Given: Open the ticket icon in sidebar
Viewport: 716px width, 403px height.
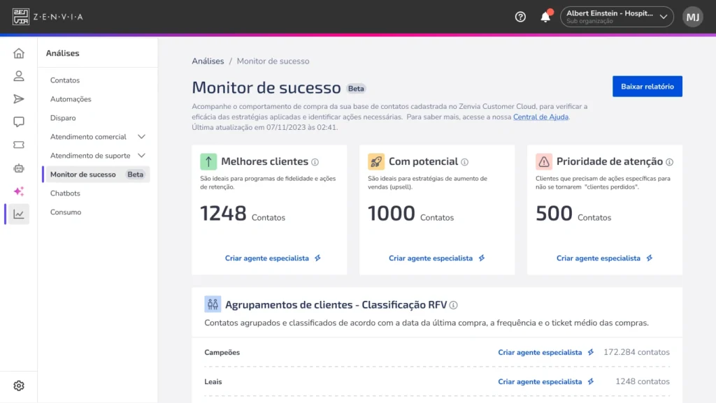Looking at the screenshot, I should 19,145.
